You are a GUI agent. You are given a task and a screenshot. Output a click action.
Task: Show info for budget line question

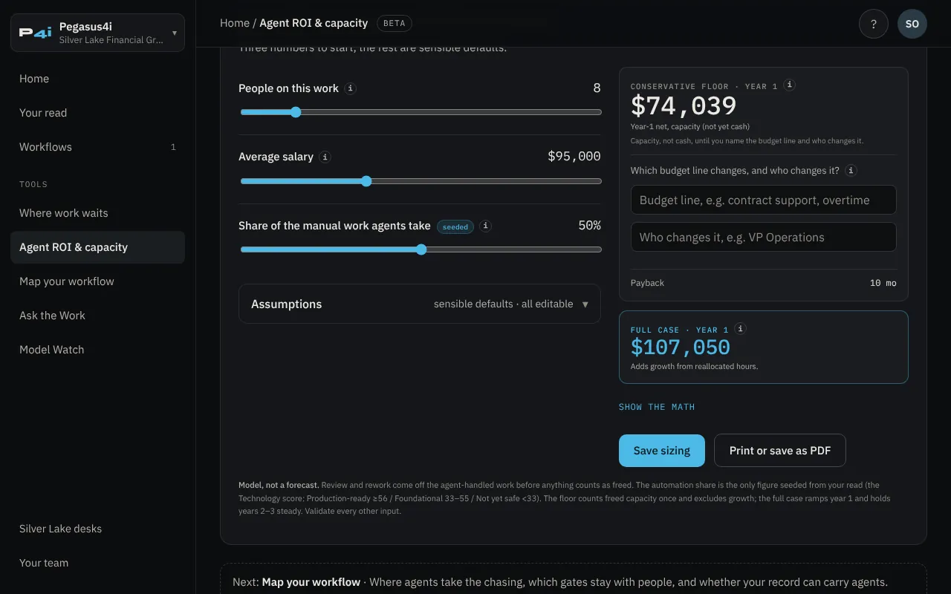[x=851, y=171]
